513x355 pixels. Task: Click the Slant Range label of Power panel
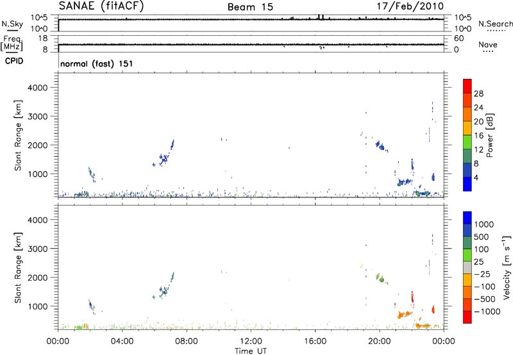click(18, 135)
